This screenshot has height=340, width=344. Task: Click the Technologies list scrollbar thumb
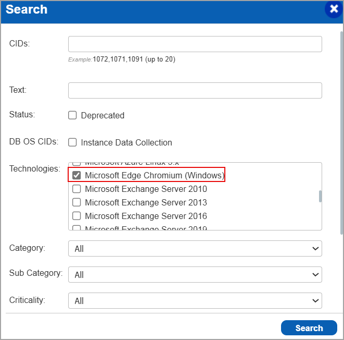click(320, 196)
